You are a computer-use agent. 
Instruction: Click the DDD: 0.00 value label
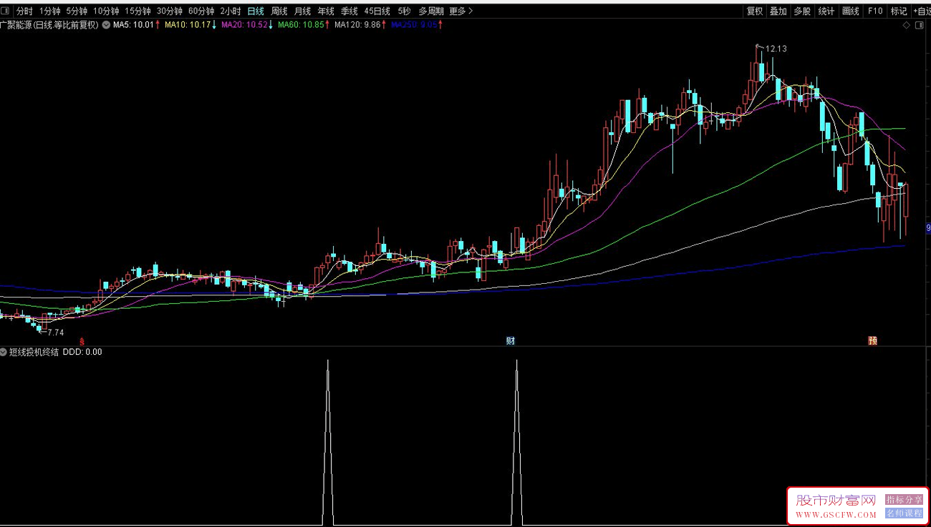(82, 352)
